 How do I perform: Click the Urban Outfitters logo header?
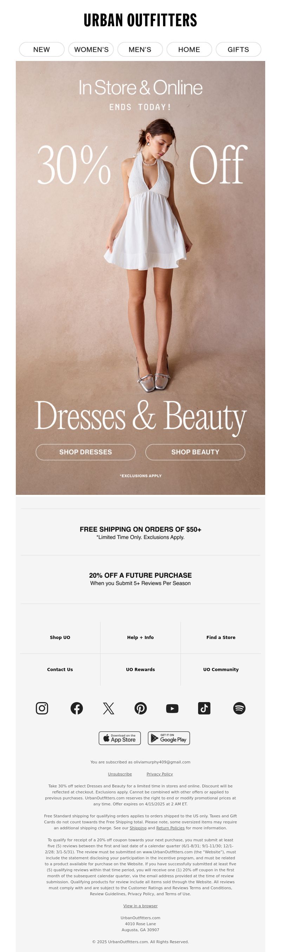(x=140, y=20)
